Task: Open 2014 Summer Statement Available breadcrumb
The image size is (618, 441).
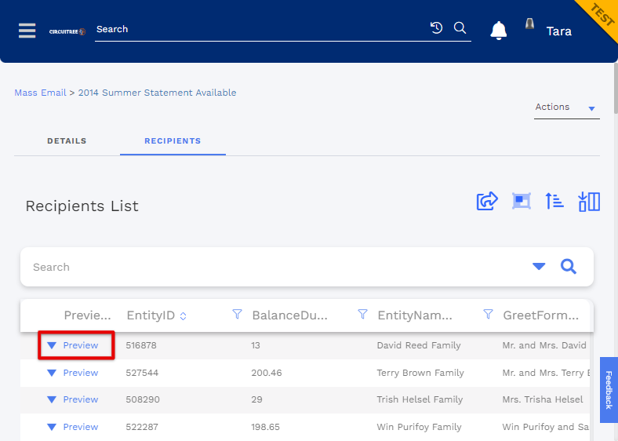Action: (158, 93)
